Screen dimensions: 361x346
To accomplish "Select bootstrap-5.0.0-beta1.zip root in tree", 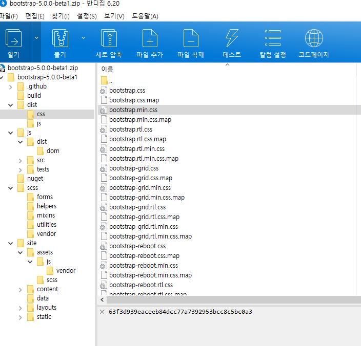I will pyautogui.click(x=43, y=68).
